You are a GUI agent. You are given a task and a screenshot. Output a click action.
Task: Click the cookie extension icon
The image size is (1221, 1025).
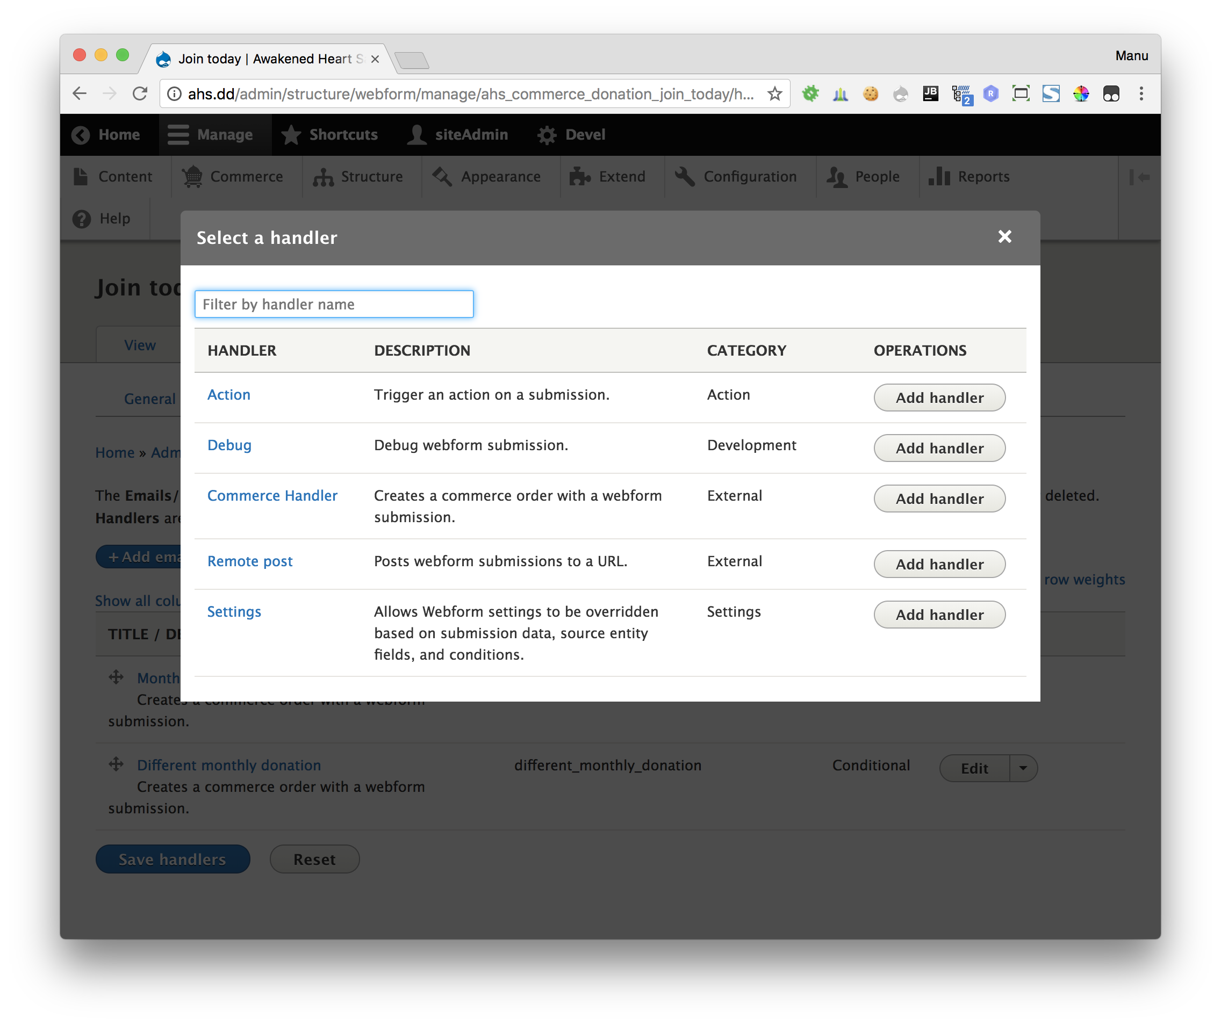[871, 93]
